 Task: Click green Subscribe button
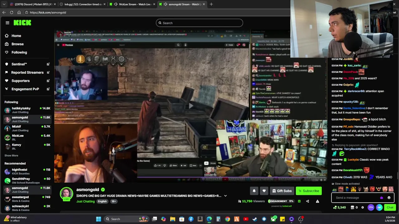[x=309, y=191]
